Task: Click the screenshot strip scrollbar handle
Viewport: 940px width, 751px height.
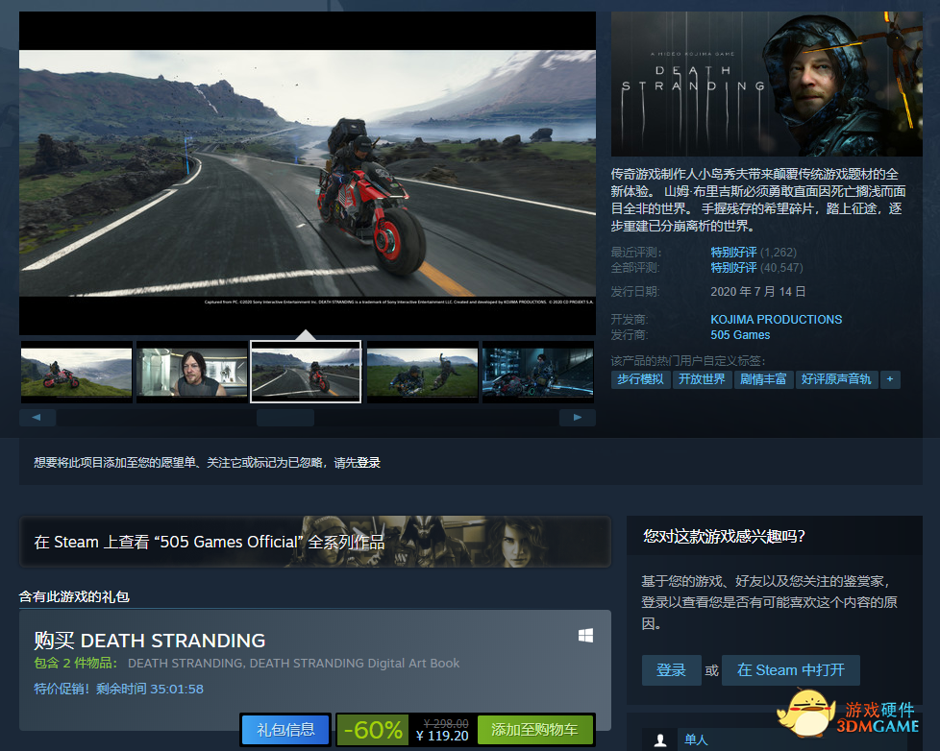Action: (285, 418)
